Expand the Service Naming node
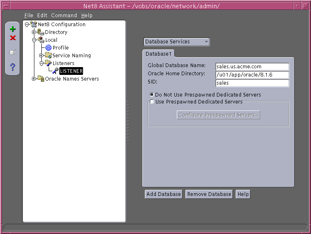The image size is (311, 234). point(41,55)
